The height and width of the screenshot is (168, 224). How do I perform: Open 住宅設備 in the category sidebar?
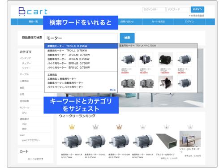coord(24,101)
